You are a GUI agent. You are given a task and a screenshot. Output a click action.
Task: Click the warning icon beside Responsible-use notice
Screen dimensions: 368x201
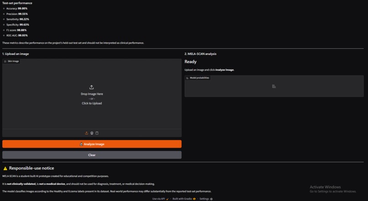[5, 168]
